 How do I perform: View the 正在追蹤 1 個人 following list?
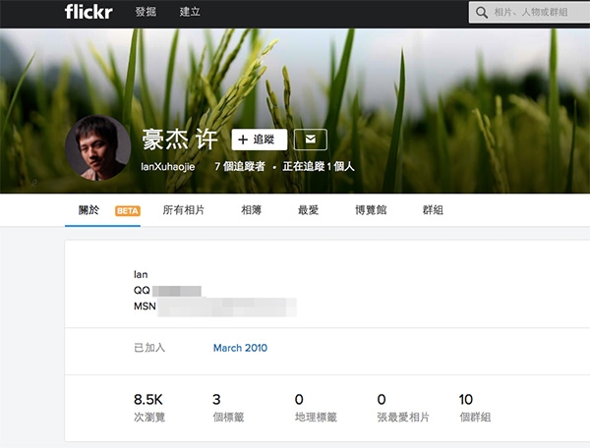click(319, 166)
